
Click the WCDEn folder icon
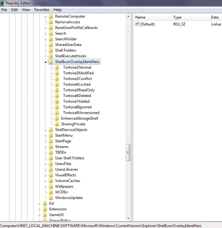51,192
